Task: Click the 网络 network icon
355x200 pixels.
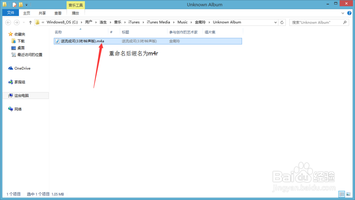Action: (10, 109)
